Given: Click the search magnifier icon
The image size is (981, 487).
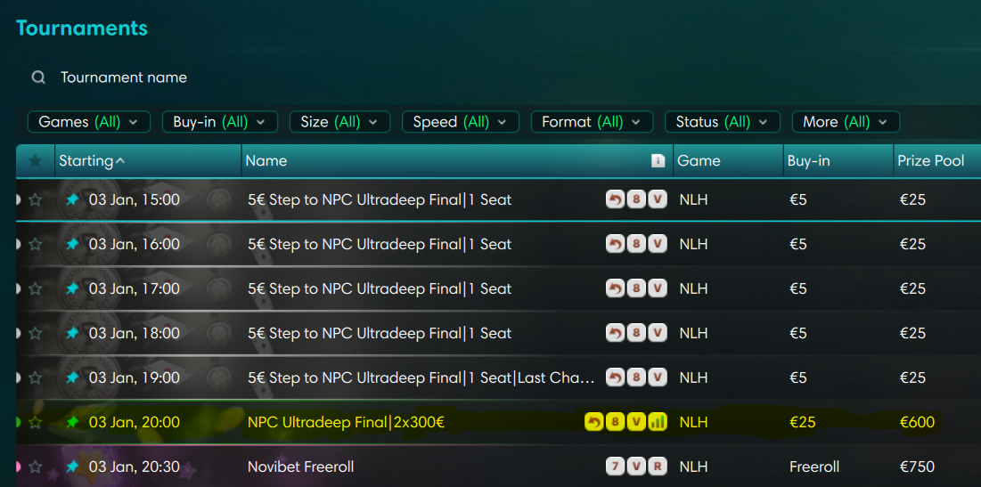Looking at the screenshot, I should pyautogui.click(x=38, y=77).
